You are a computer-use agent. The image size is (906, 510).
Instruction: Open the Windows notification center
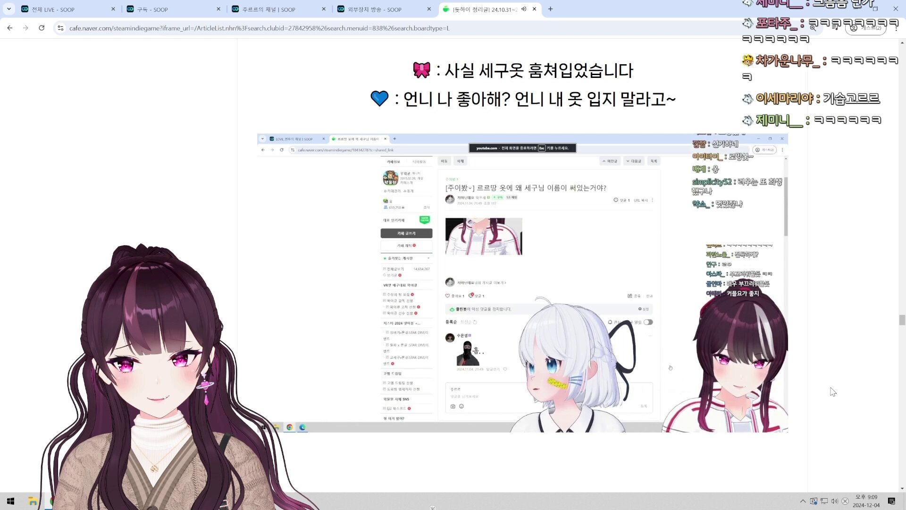tap(891, 501)
